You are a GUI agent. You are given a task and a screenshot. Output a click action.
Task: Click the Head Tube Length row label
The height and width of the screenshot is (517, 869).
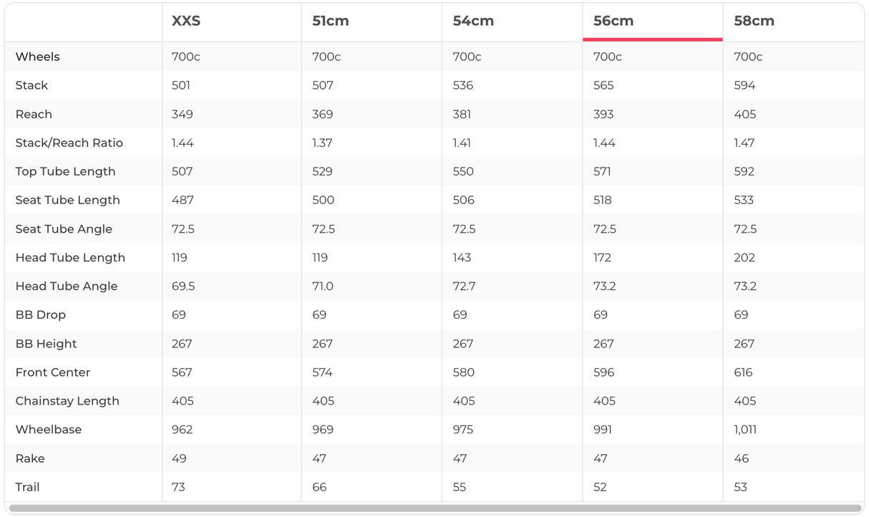coord(70,258)
